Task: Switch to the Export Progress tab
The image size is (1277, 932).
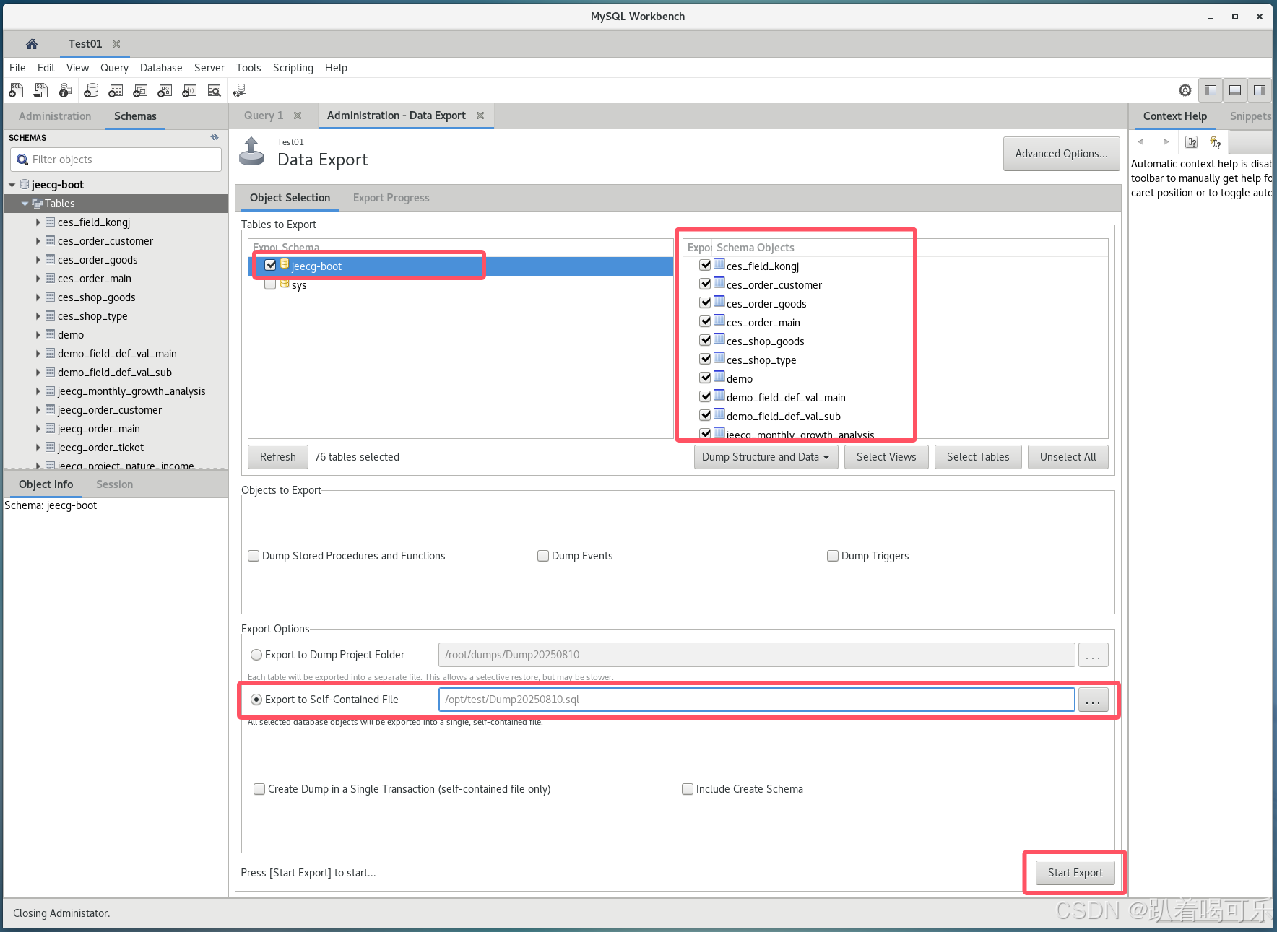Action: click(391, 198)
